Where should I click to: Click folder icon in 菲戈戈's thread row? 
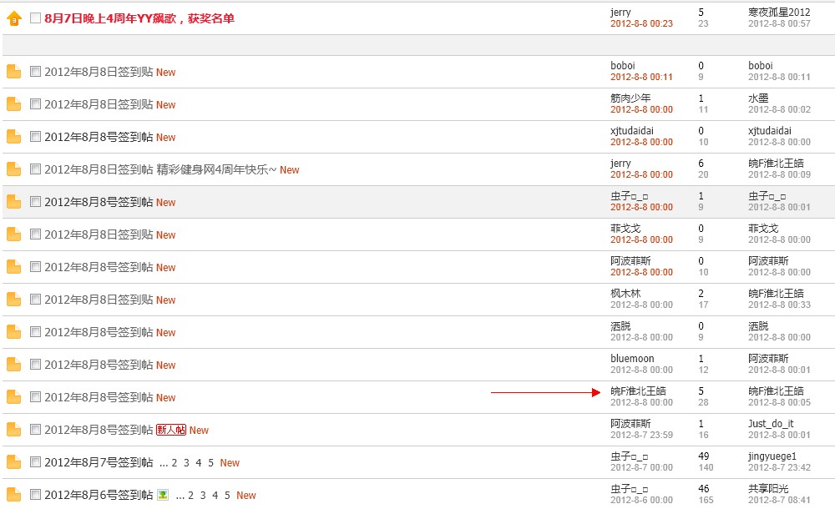[14, 234]
